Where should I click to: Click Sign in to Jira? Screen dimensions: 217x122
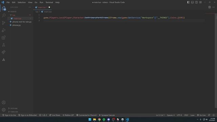pyautogui.click(x=9, y=115)
